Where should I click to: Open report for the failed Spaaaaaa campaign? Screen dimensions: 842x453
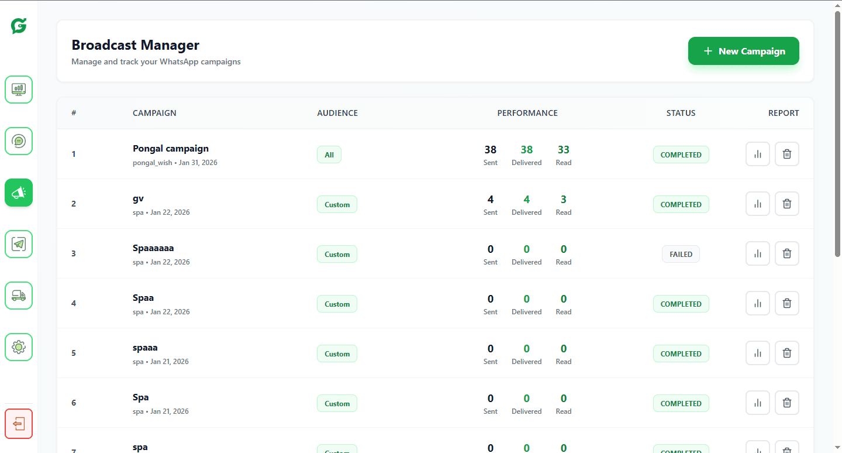pos(757,253)
